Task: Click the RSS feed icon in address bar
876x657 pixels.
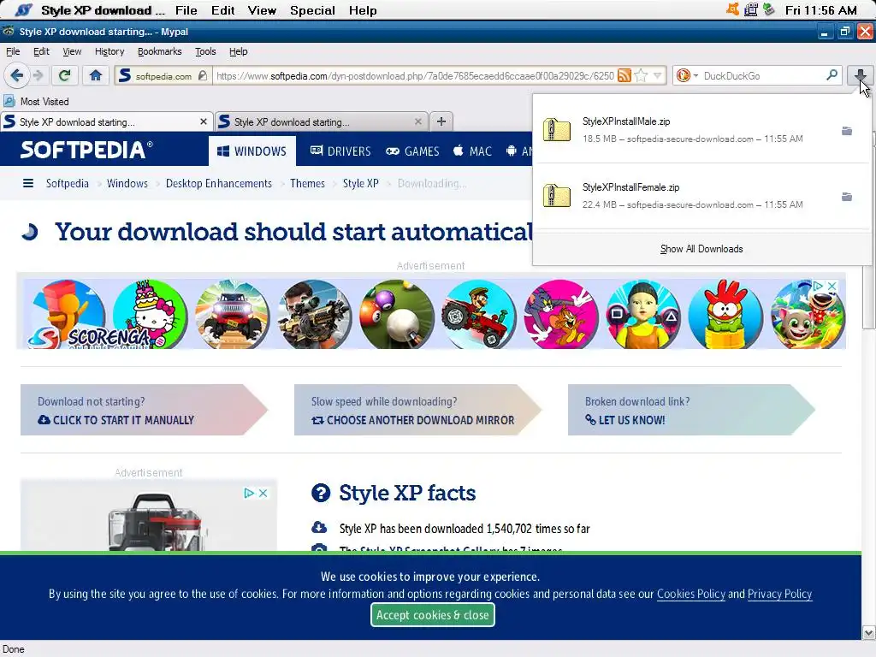Action: pos(624,75)
